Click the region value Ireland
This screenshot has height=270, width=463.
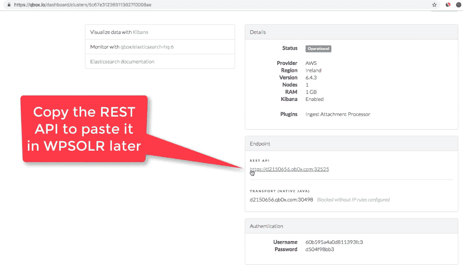click(313, 70)
